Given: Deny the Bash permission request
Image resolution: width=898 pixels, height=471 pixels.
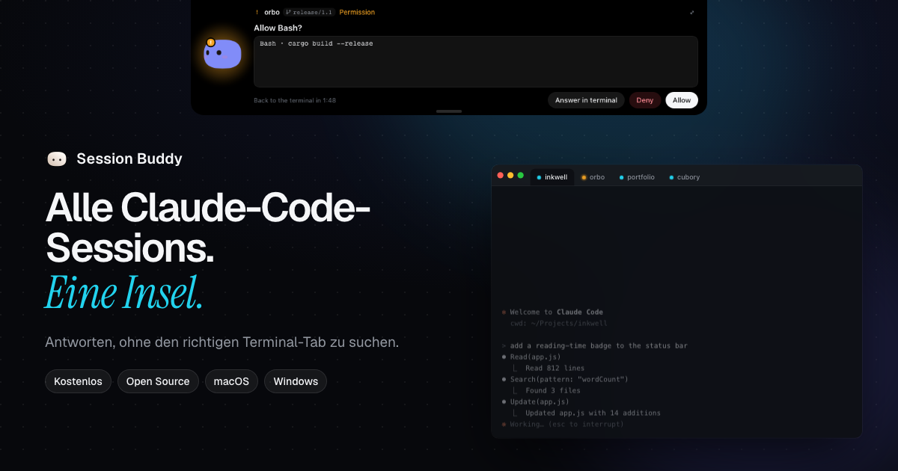Looking at the screenshot, I should pyautogui.click(x=645, y=100).
